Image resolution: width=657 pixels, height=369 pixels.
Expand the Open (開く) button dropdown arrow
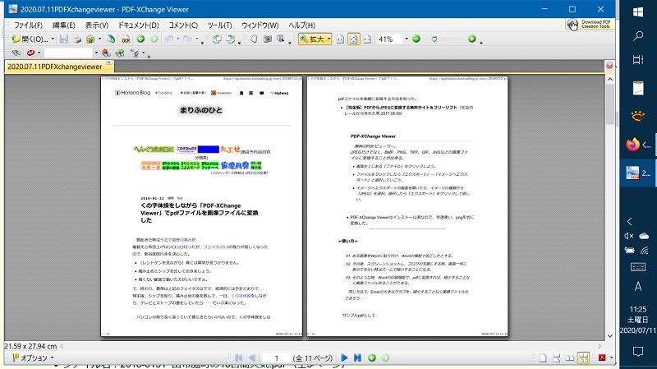[x=53, y=39]
